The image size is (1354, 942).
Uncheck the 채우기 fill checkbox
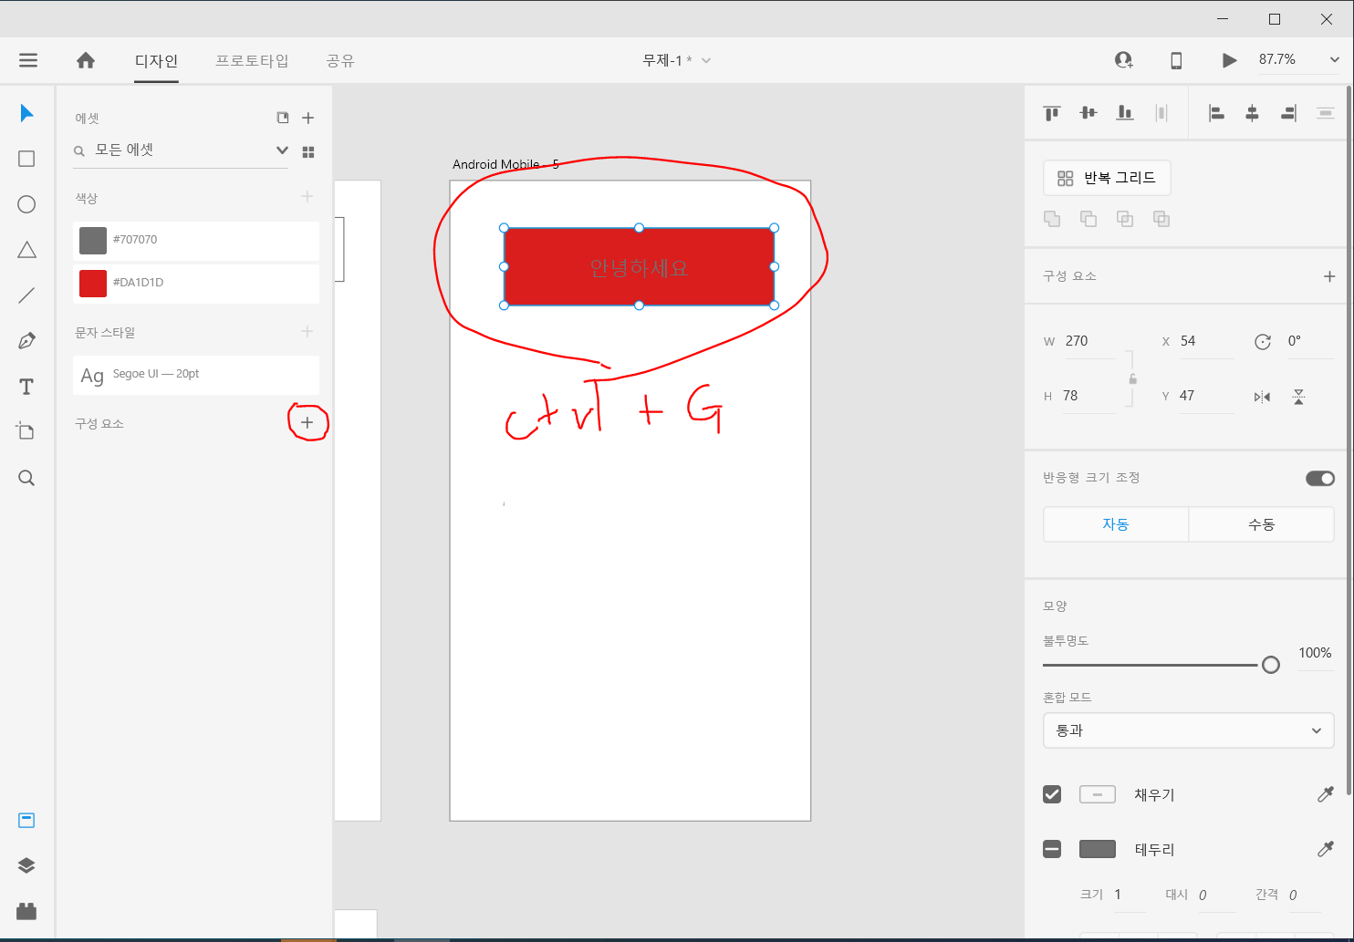click(1052, 794)
